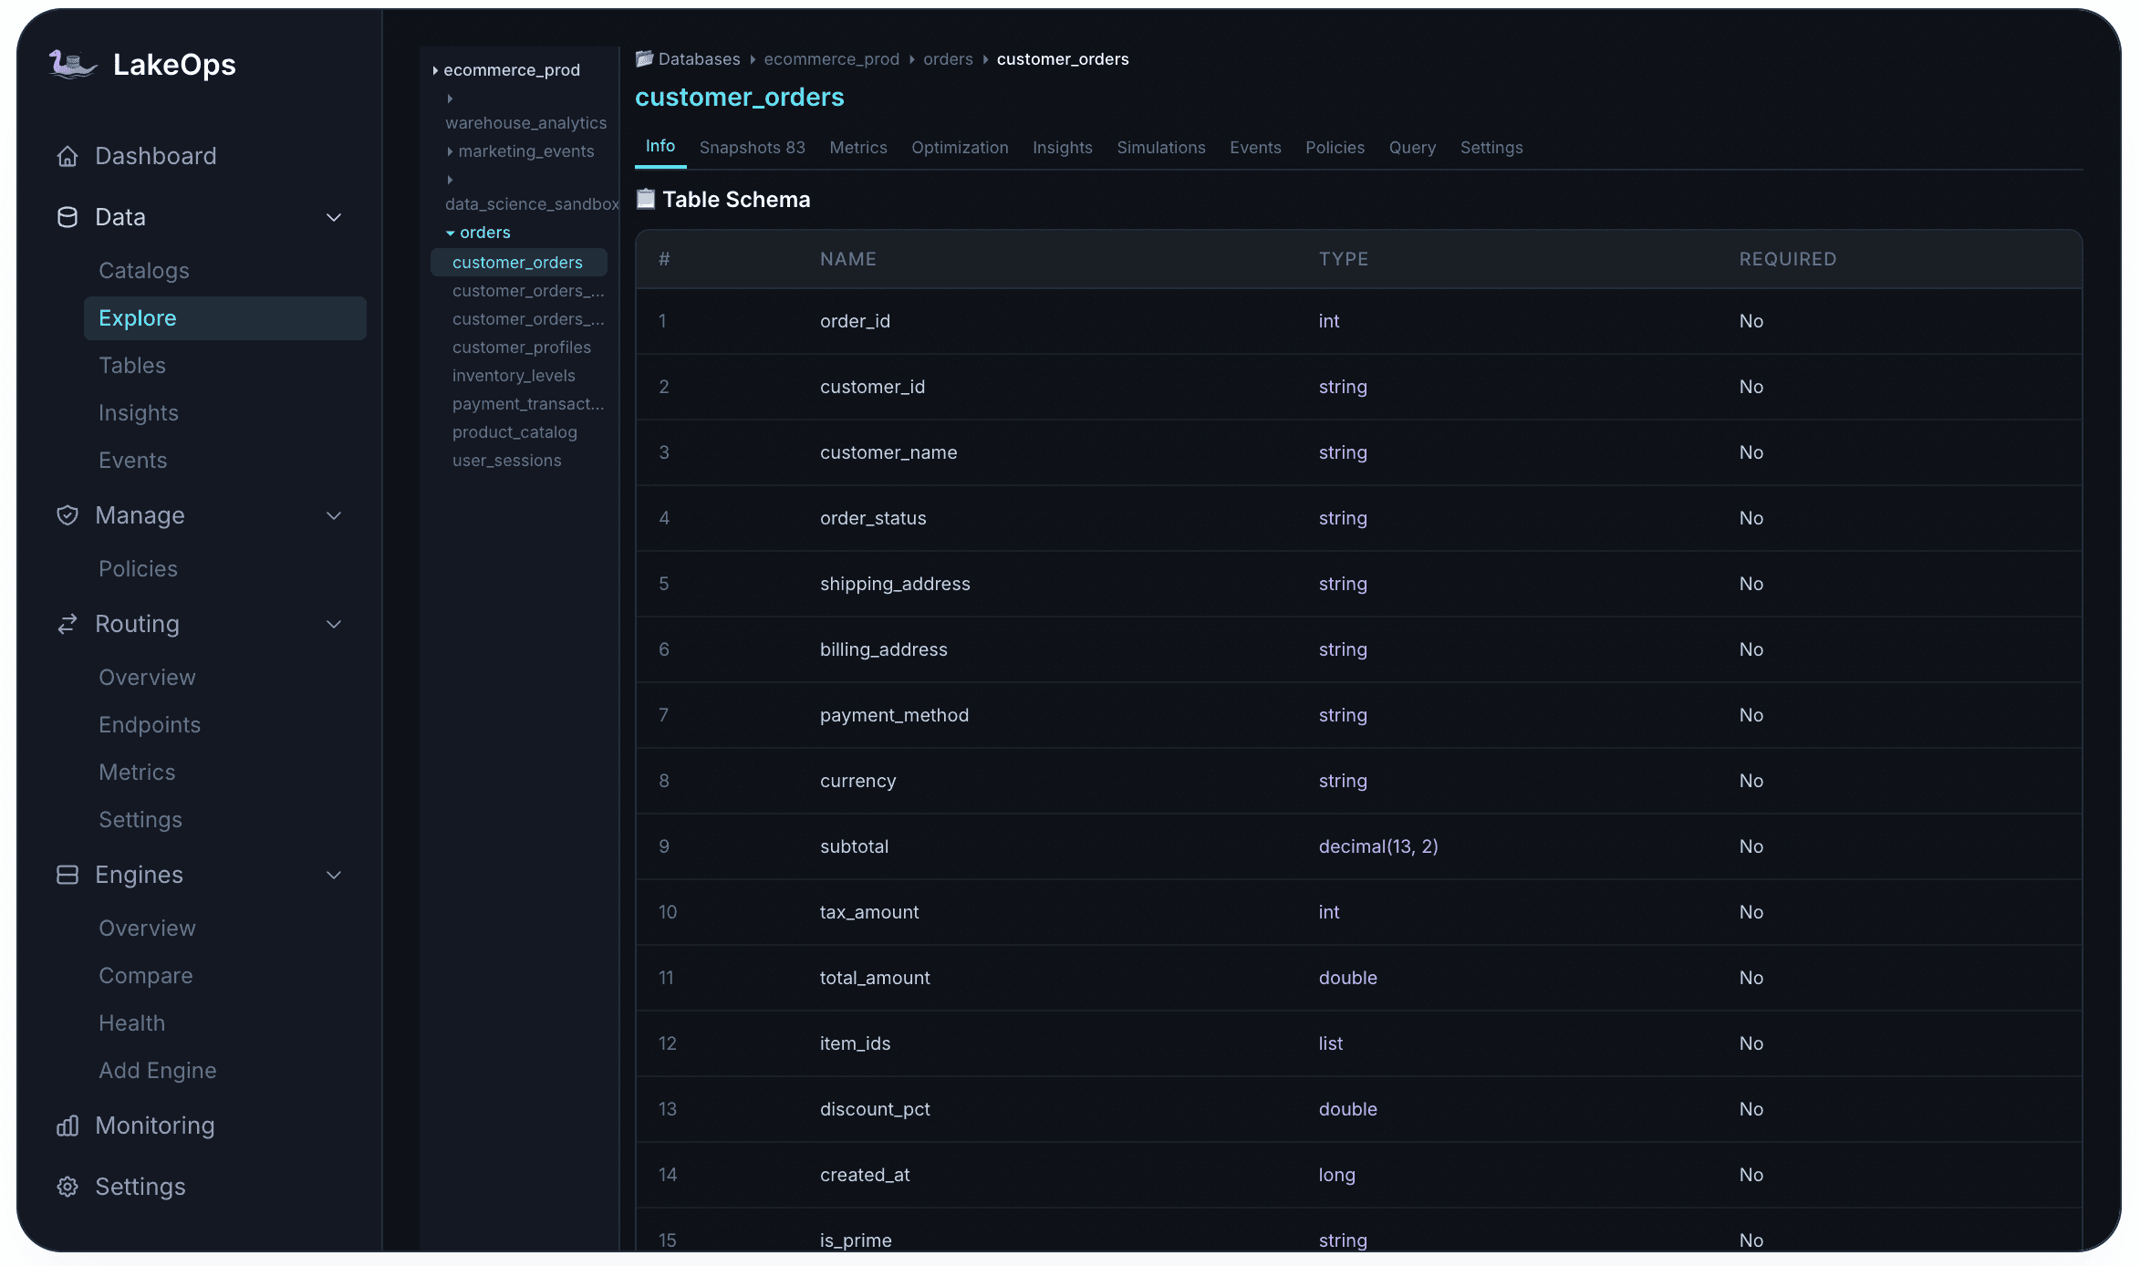Click the Dashboard home icon
The width and height of the screenshot is (2140, 1266).
point(68,156)
